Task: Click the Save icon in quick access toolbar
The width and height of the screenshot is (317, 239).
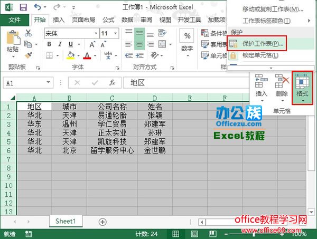Action: point(23,7)
